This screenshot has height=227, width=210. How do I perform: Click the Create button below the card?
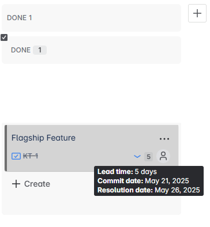(31, 184)
